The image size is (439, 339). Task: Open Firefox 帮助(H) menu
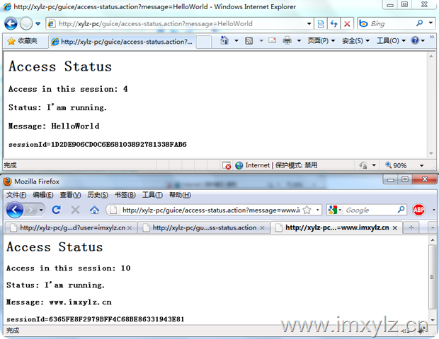point(180,195)
